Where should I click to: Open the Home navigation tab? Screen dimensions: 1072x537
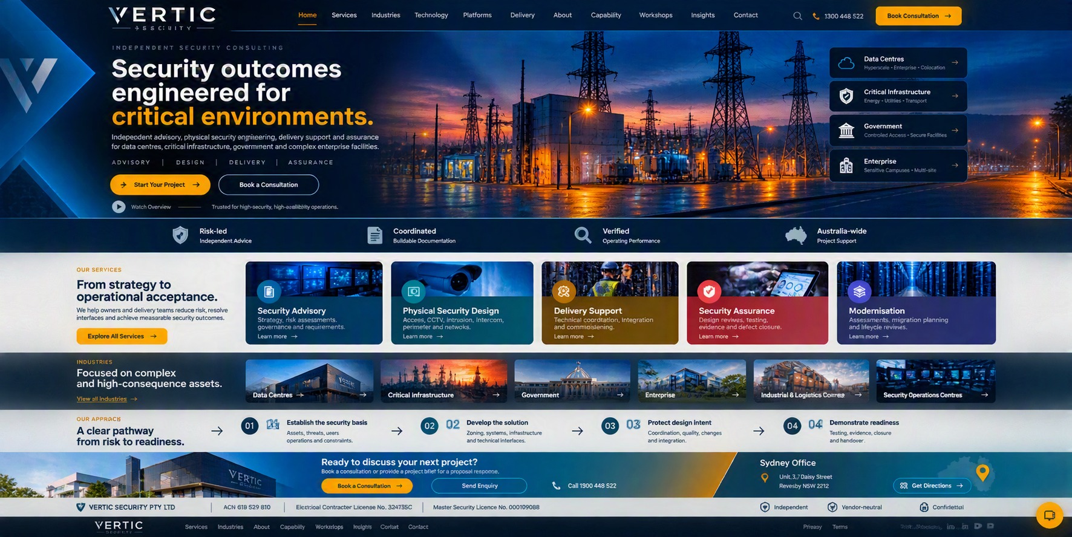coord(307,15)
